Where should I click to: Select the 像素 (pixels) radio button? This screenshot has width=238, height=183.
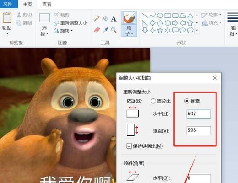coord(187,101)
